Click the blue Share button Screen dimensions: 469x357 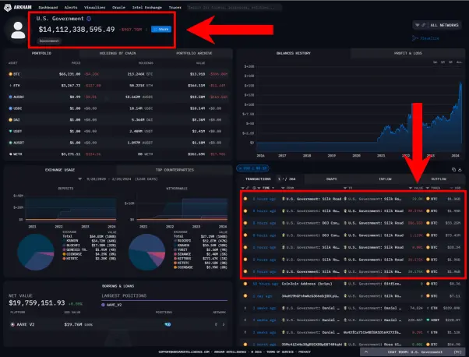pos(161,30)
